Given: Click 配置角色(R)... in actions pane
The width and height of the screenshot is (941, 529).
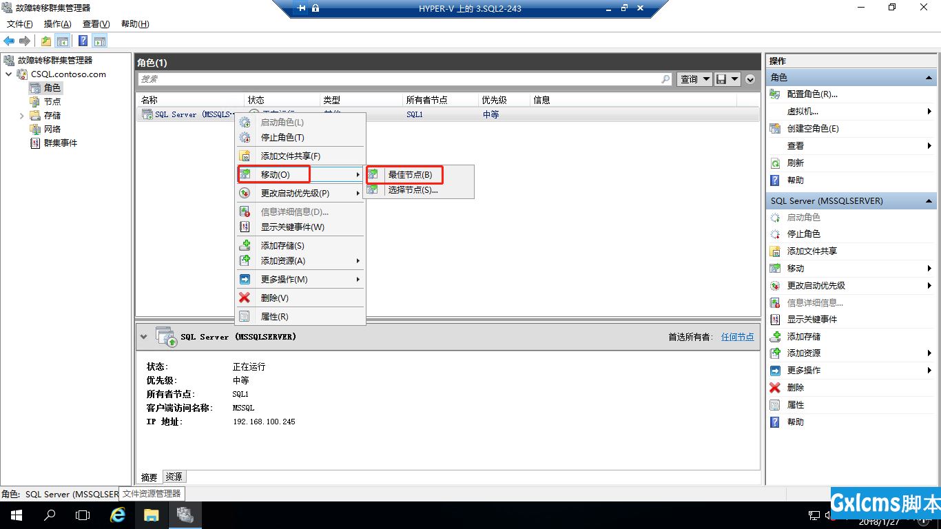Looking at the screenshot, I should [x=812, y=94].
